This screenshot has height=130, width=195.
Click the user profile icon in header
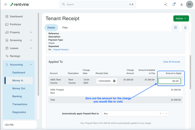point(182,5)
